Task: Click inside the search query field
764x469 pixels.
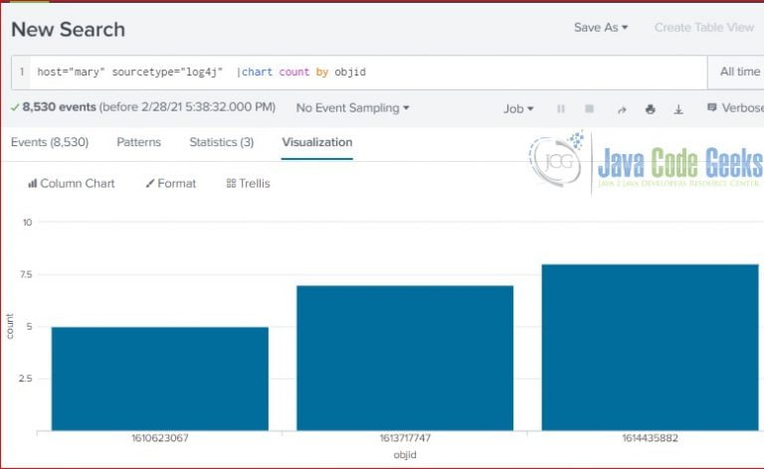Action: point(368,72)
